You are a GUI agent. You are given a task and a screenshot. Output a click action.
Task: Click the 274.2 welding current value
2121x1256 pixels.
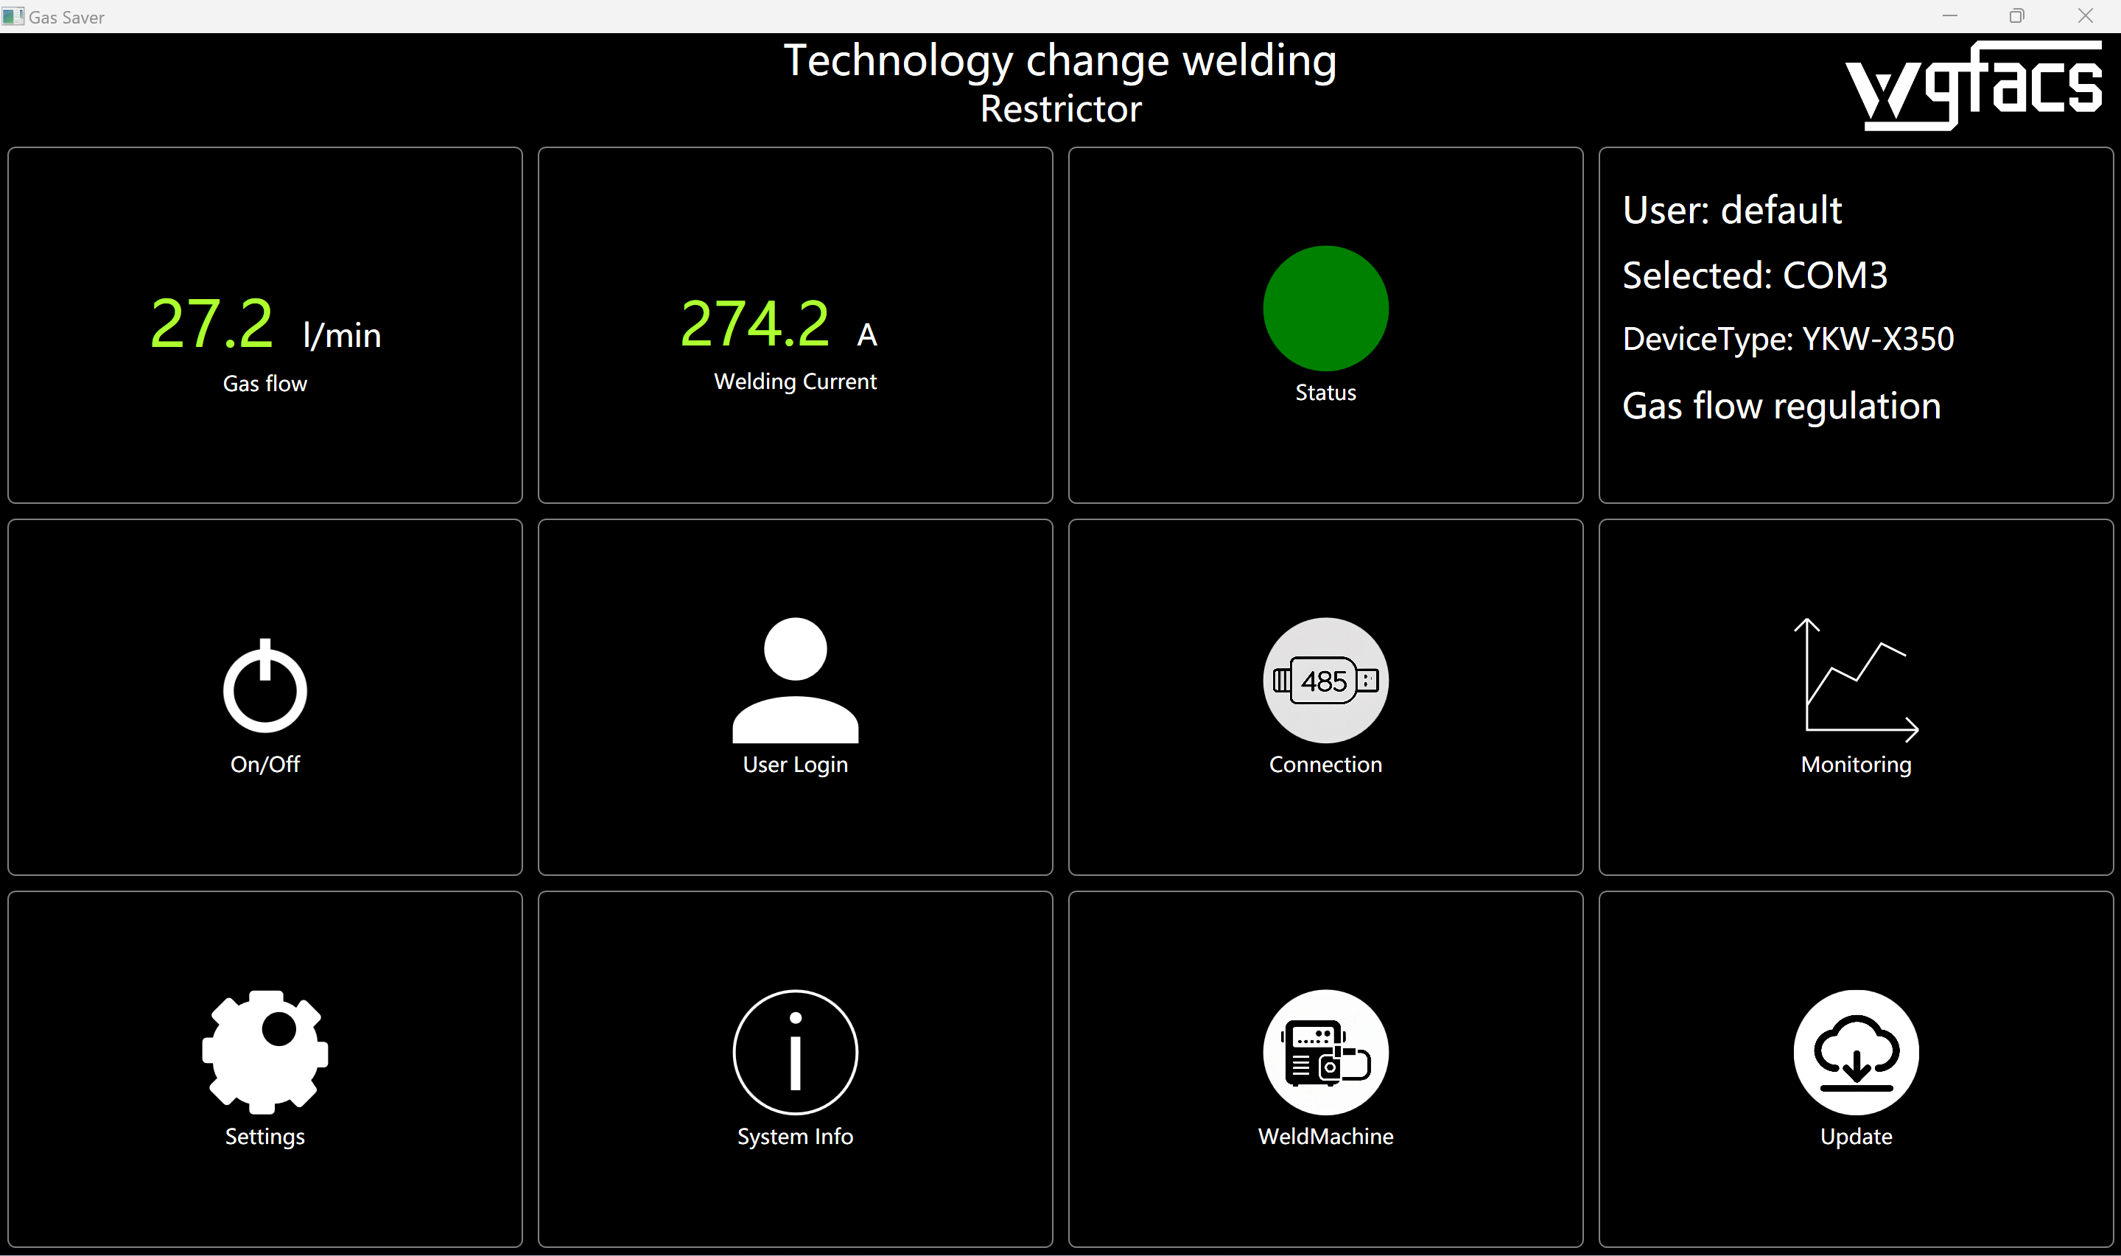tap(754, 323)
